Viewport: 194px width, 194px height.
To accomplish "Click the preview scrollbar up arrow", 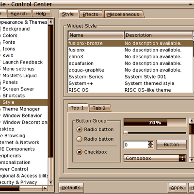I will [x=192, y=121].
